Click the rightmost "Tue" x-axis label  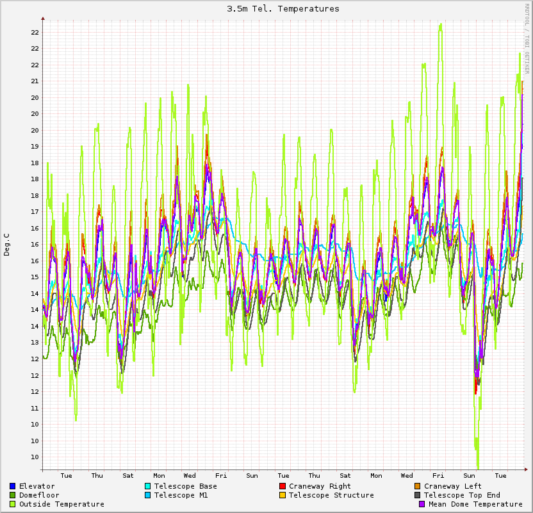point(501,475)
